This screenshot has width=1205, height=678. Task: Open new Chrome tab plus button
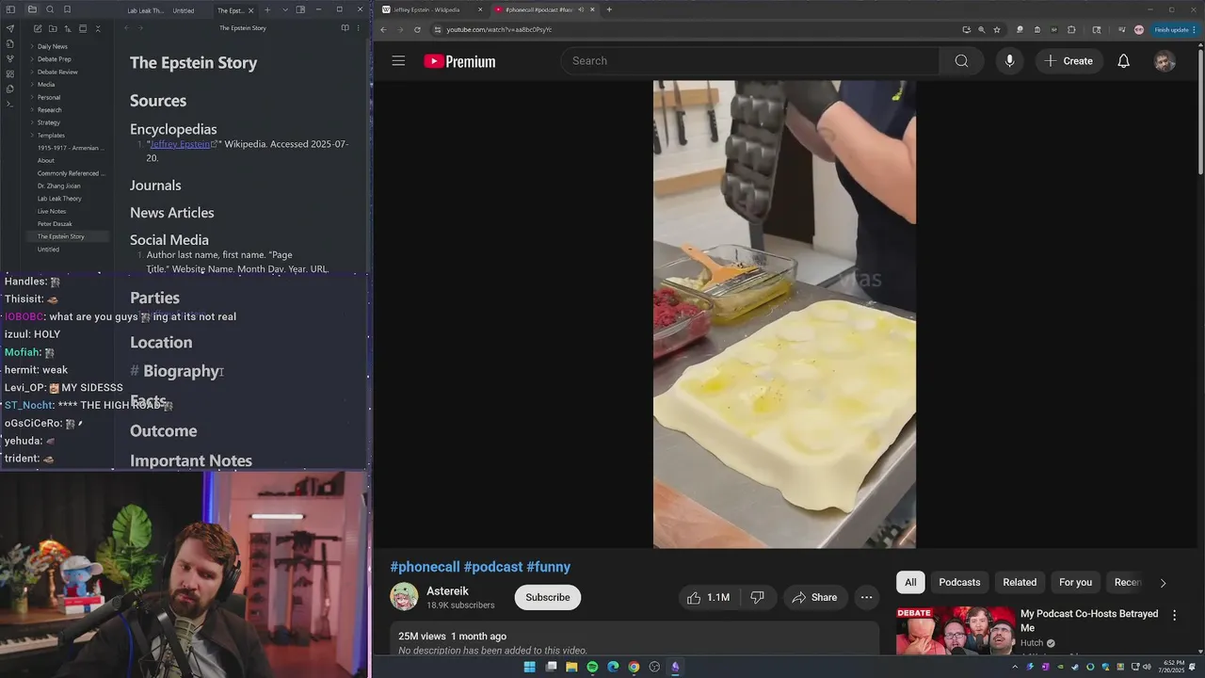[609, 9]
